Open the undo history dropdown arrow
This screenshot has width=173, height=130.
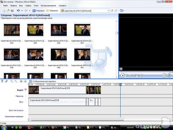tap(22, 11)
